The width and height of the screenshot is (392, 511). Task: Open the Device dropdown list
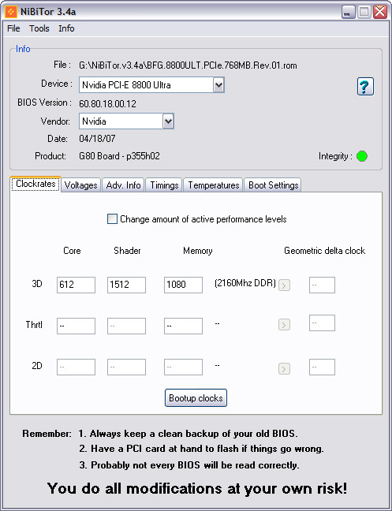point(218,85)
